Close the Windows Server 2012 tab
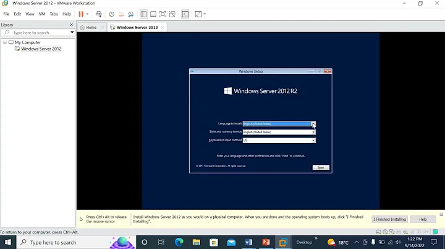 (163, 28)
